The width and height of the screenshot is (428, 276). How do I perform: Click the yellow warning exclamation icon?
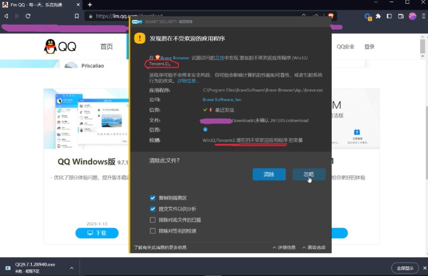pyautogui.click(x=140, y=38)
